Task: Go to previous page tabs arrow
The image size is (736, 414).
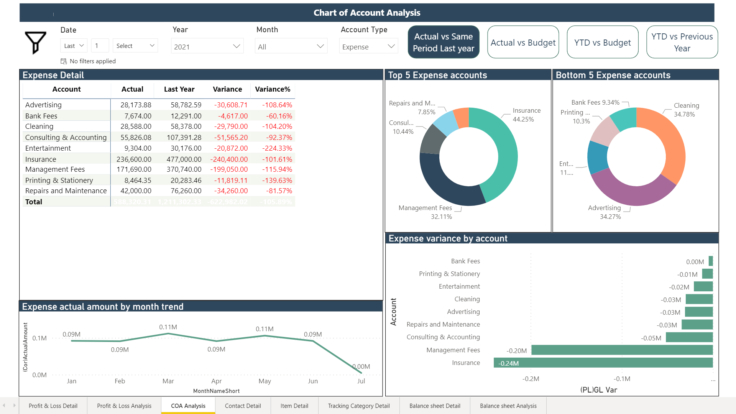Action: [4, 406]
